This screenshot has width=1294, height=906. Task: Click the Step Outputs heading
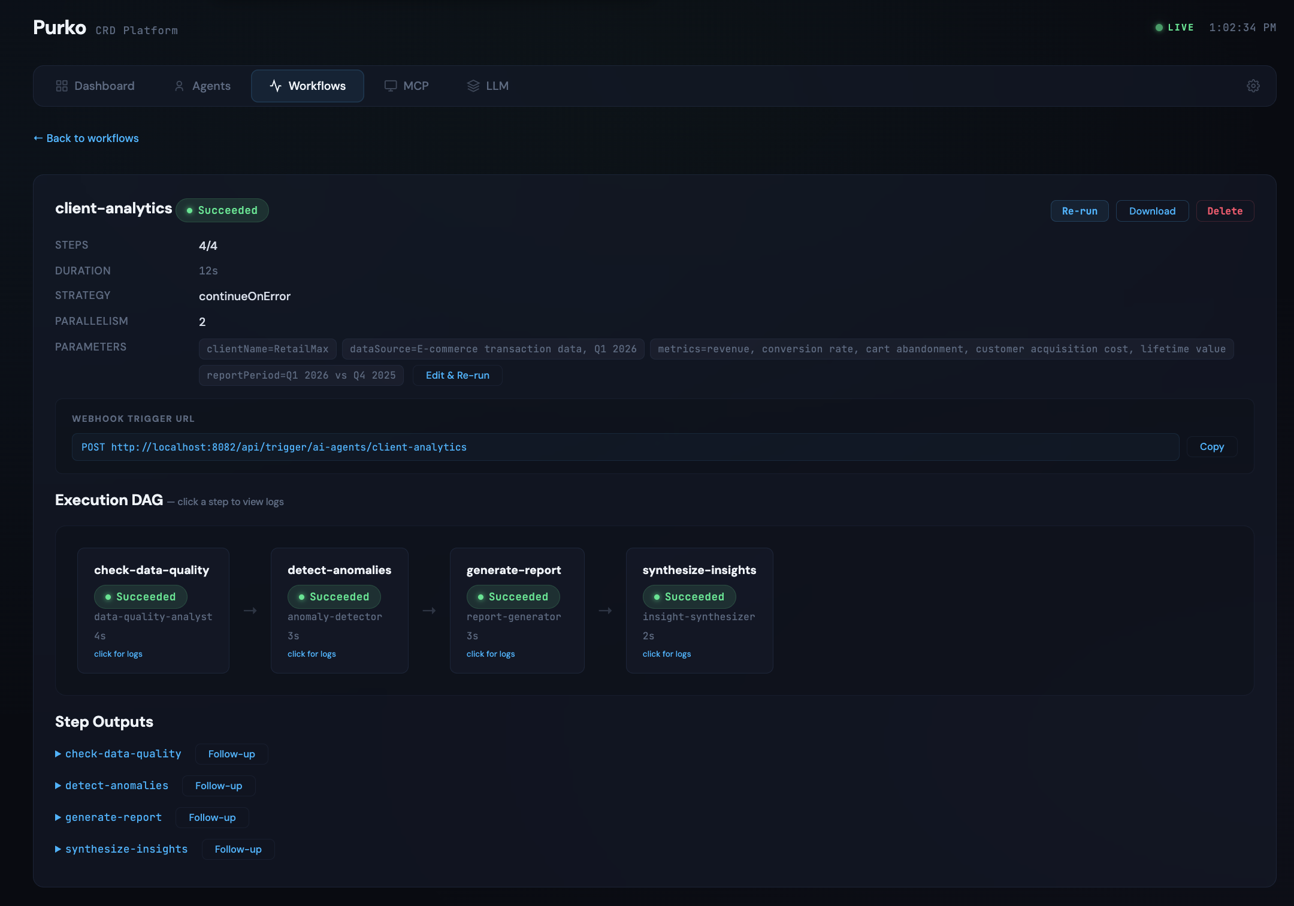104,722
